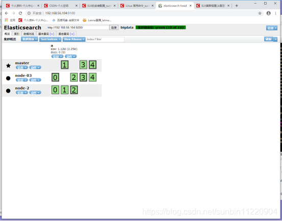This screenshot has width=282, height=221.
Task: Reload the current page
Action: pyautogui.click(x=20, y=13)
